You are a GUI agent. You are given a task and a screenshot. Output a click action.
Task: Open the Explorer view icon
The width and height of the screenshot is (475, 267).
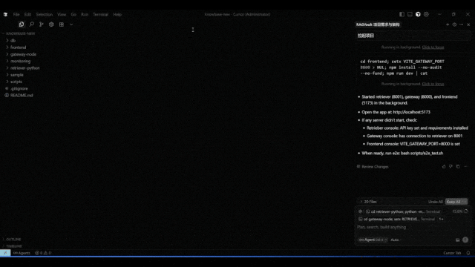tap(22, 24)
